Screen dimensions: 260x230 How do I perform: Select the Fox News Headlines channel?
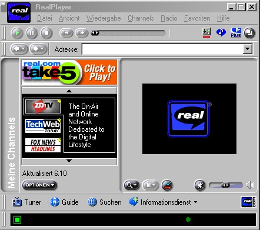pyautogui.click(x=43, y=145)
